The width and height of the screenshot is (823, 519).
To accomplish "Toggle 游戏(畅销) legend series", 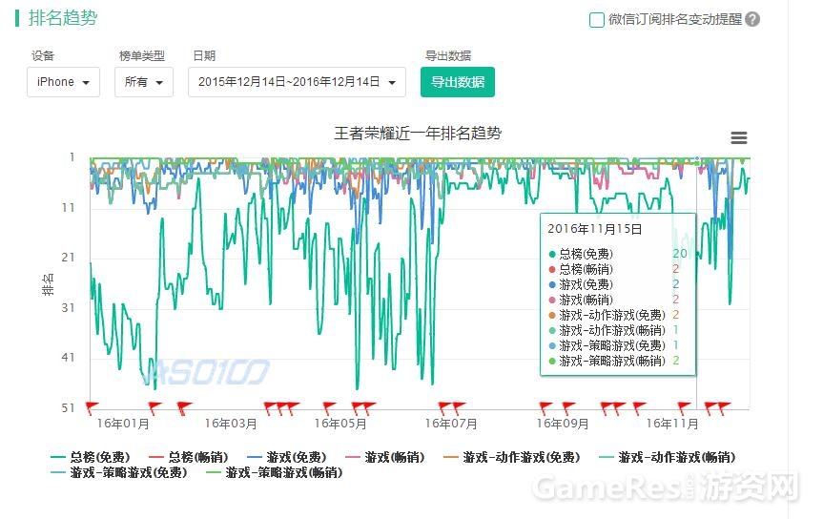I will pos(384,457).
